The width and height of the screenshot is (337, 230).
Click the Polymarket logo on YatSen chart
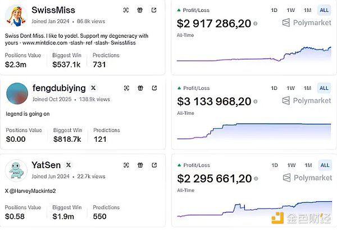[306, 178]
